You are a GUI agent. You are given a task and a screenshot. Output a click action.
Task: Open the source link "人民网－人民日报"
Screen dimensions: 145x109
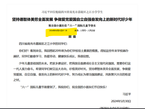pyautogui.click(x=88, y=30)
